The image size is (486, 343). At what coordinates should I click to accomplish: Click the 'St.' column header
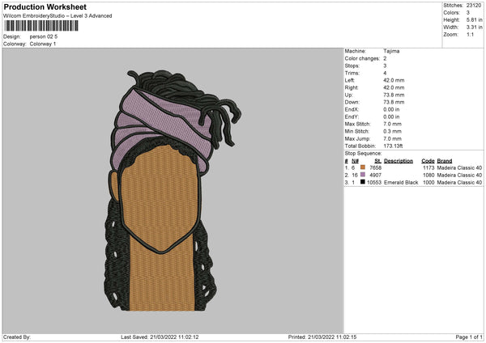click(x=377, y=161)
